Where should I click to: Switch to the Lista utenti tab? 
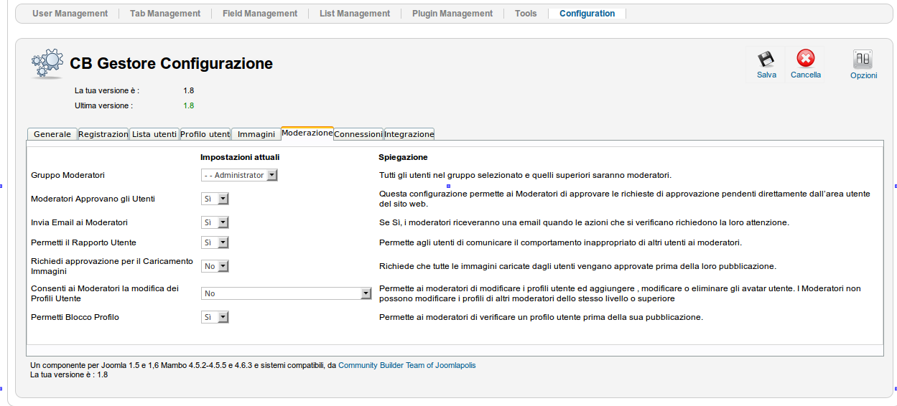[154, 134]
